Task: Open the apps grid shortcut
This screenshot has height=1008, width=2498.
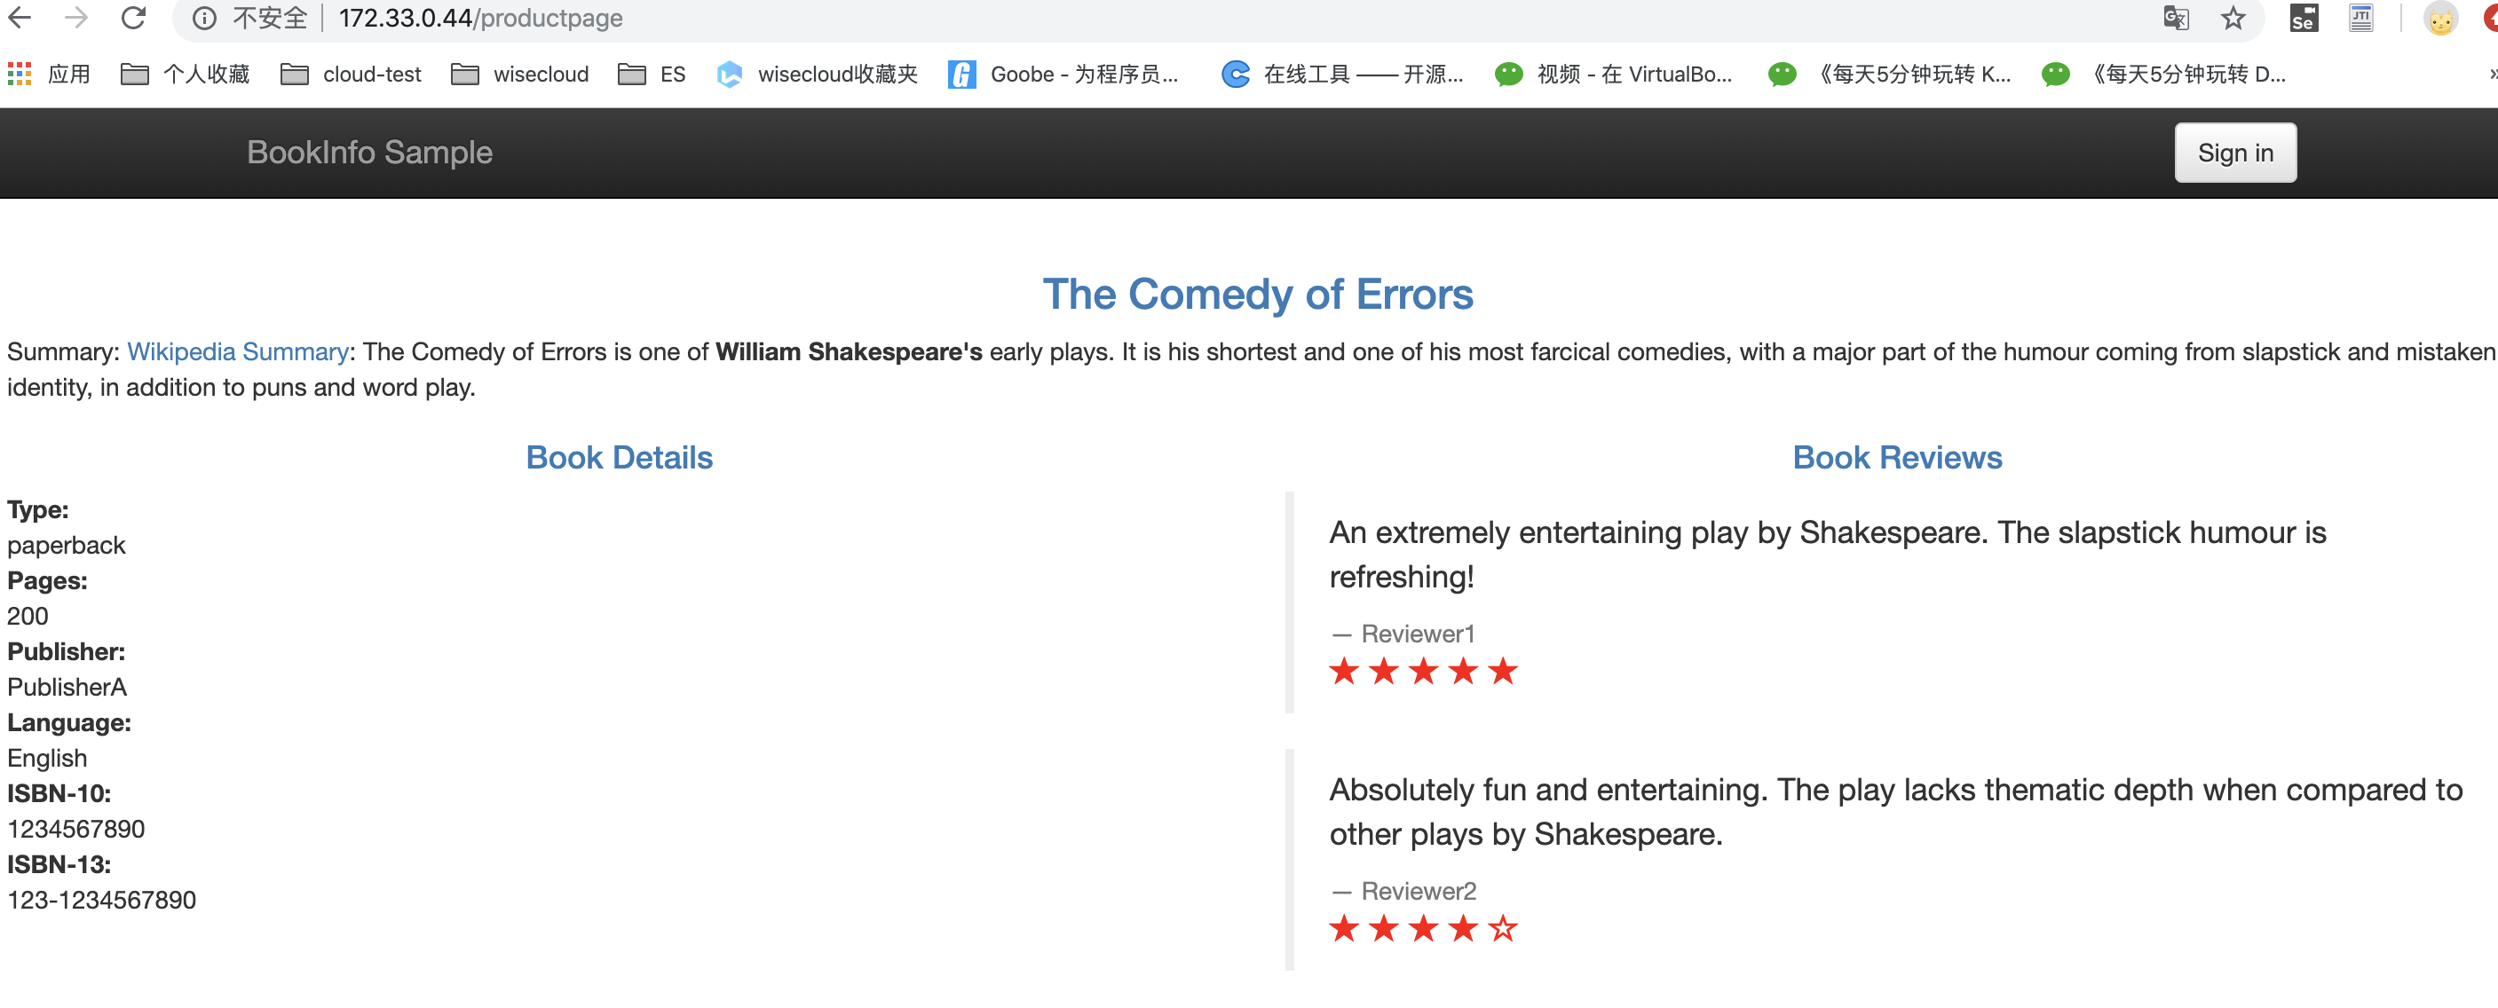Action: pyautogui.click(x=20, y=74)
